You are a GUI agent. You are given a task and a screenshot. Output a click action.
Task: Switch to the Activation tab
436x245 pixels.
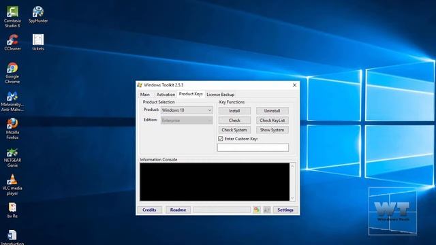tap(166, 95)
